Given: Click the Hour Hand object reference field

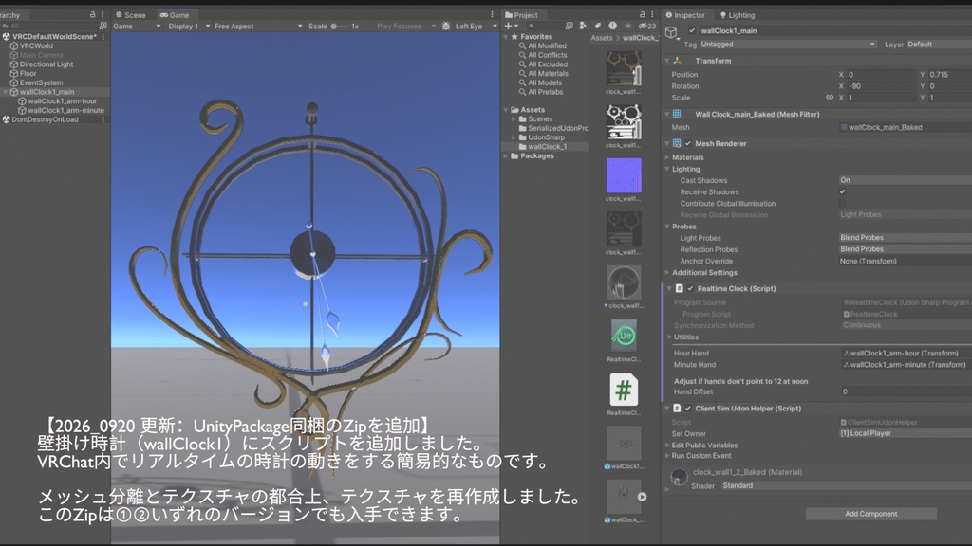Looking at the screenshot, I should coord(907,353).
